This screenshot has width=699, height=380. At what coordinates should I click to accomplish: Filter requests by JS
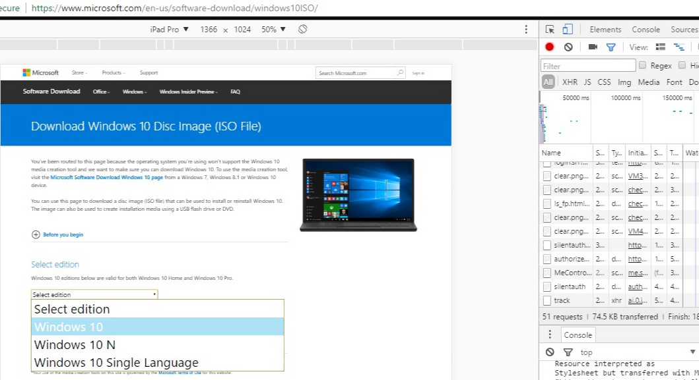pyautogui.click(x=587, y=82)
